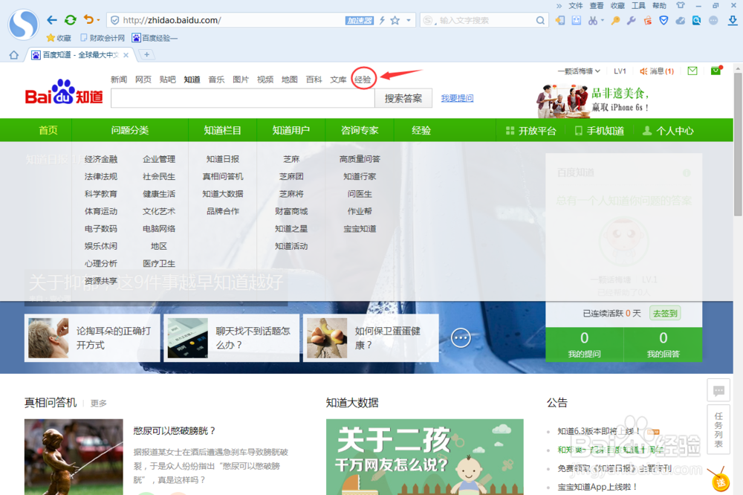
Task: Open the 工具 menu
Action: tap(638, 6)
